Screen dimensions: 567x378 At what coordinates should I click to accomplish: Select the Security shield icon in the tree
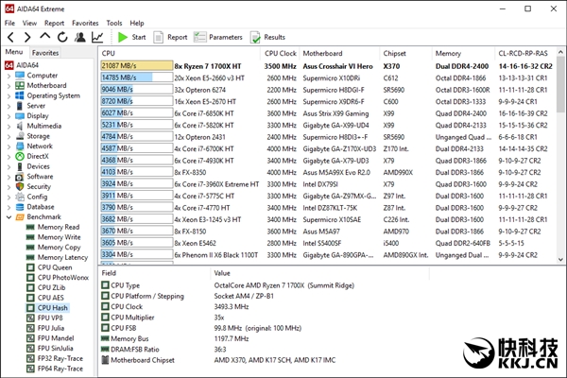pyautogui.click(x=20, y=187)
